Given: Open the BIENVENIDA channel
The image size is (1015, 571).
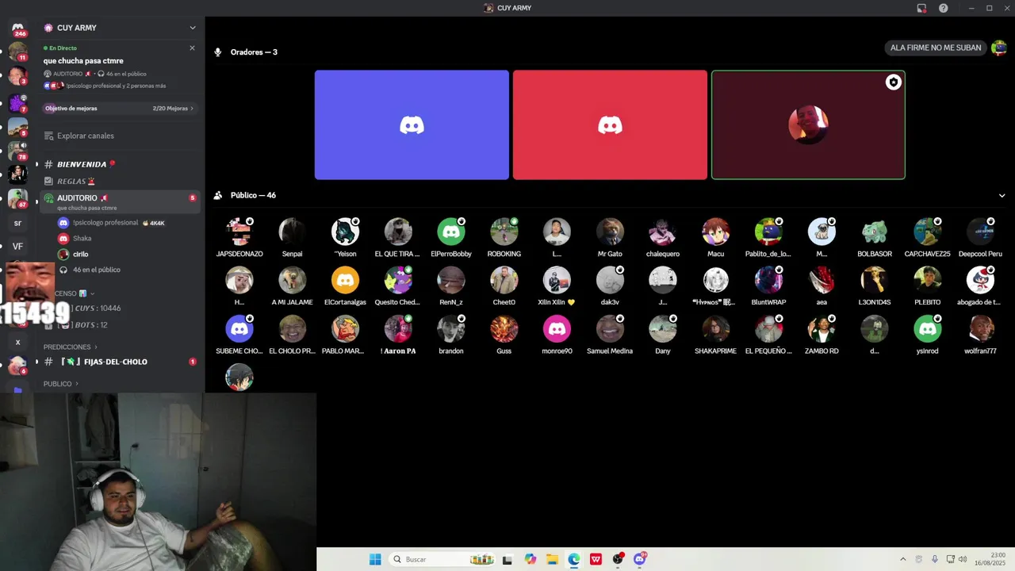Looking at the screenshot, I should [119, 164].
